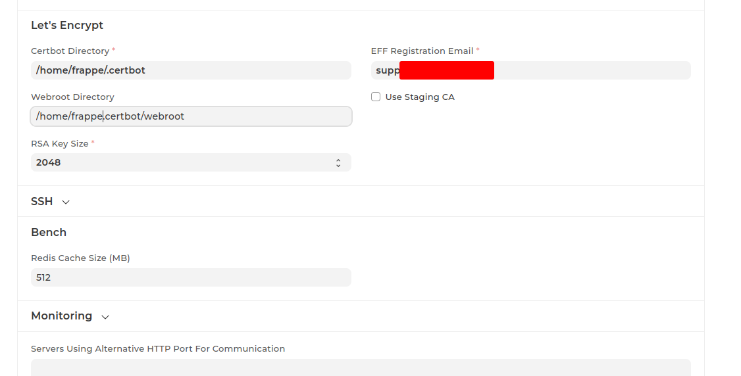Click the Bench section heading

click(x=49, y=232)
